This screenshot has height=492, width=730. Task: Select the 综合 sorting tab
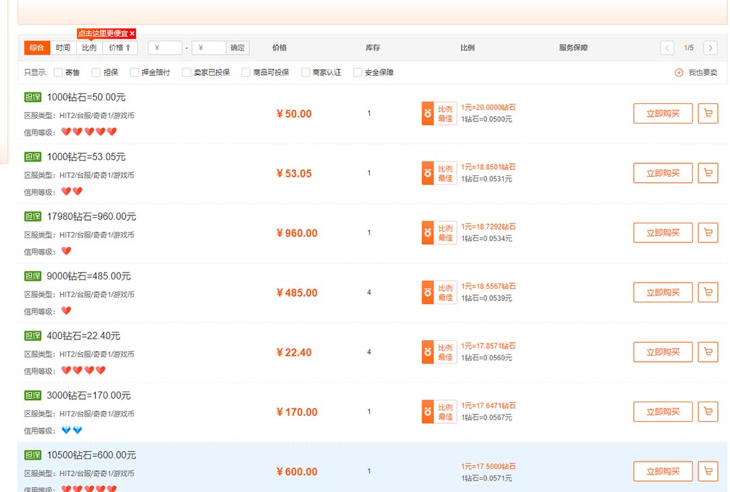click(x=36, y=48)
